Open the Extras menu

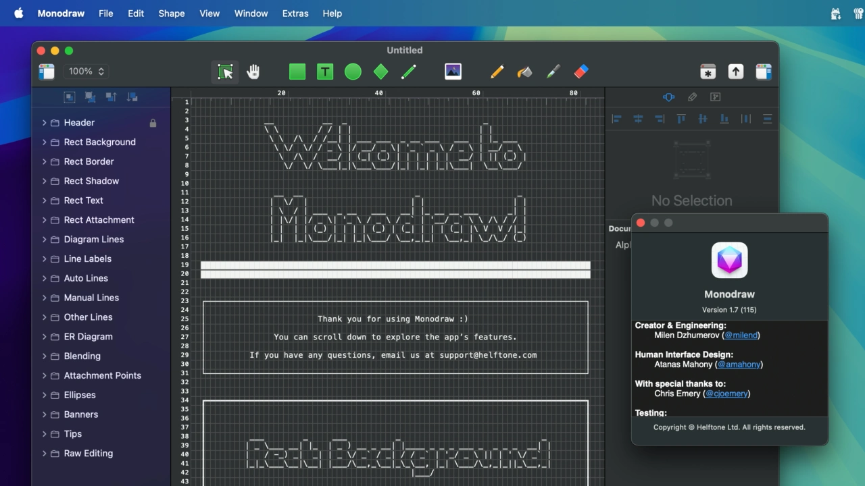(295, 13)
